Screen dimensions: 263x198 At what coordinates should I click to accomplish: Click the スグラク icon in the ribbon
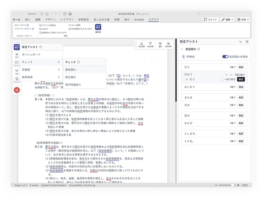click(x=98, y=27)
